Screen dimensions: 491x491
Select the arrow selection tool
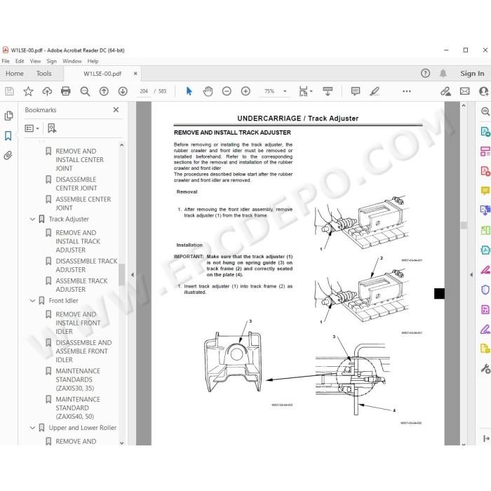click(x=189, y=91)
